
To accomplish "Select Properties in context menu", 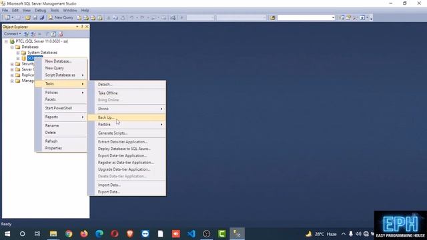I will pyautogui.click(x=61, y=148).
